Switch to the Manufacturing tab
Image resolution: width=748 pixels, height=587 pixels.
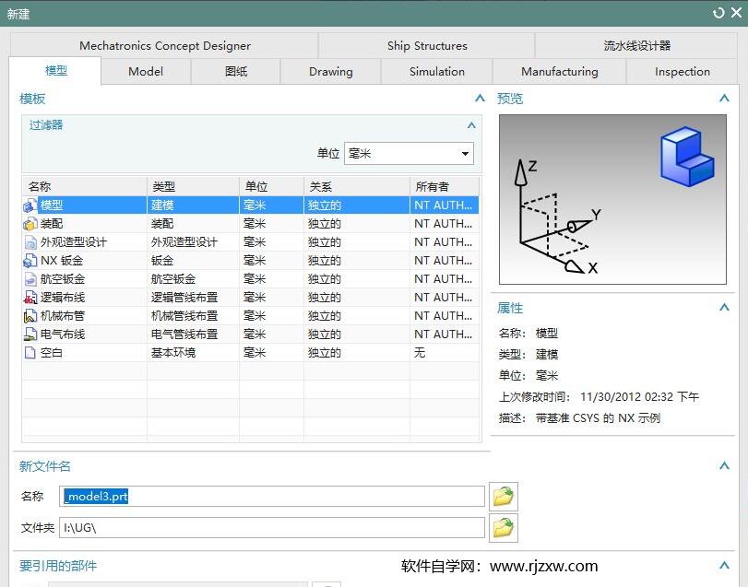(x=559, y=72)
